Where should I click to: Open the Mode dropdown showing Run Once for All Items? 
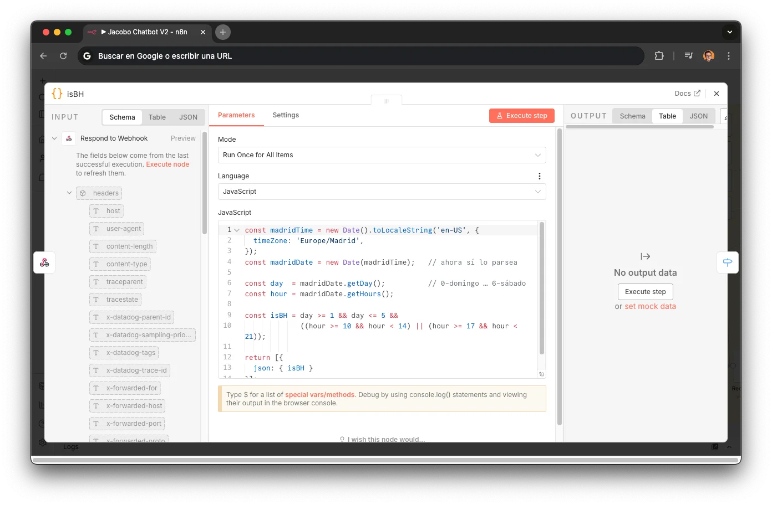(x=382, y=155)
